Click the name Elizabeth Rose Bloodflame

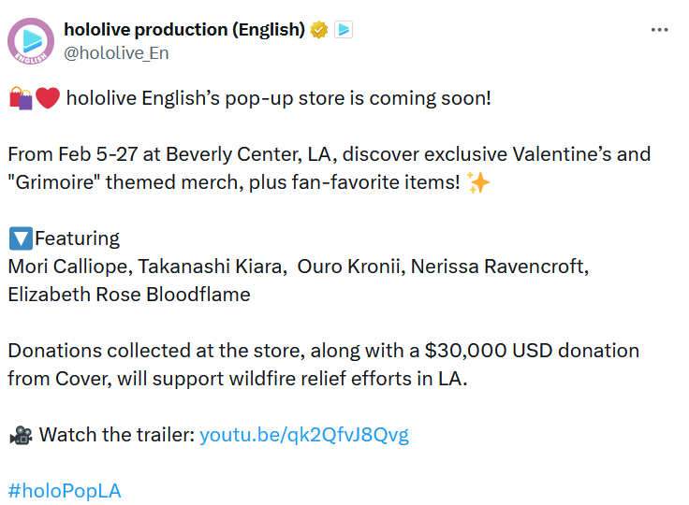coord(129,295)
